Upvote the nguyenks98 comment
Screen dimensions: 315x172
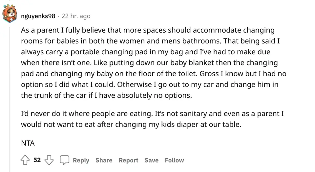[x=25, y=160]
